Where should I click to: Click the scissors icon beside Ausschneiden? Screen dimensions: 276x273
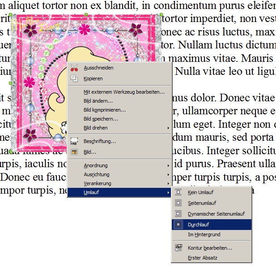point(74,68)
